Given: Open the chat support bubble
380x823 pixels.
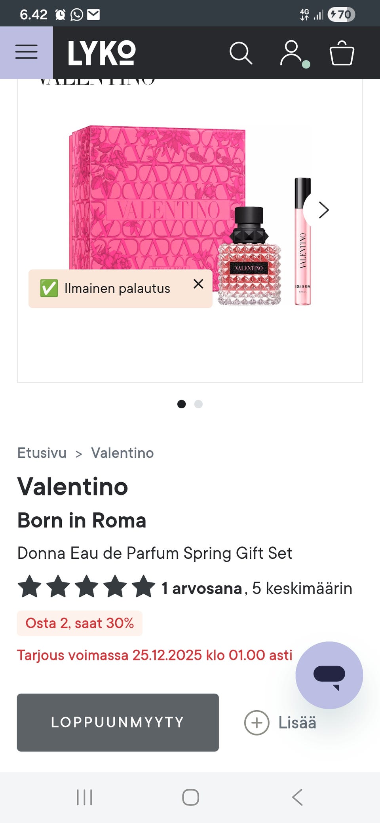Looking at the screenshot, I should point(329,675).
